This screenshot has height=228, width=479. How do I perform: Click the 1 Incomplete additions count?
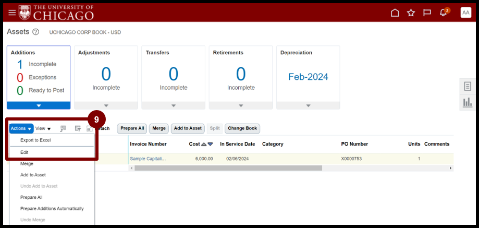point(20,65)
